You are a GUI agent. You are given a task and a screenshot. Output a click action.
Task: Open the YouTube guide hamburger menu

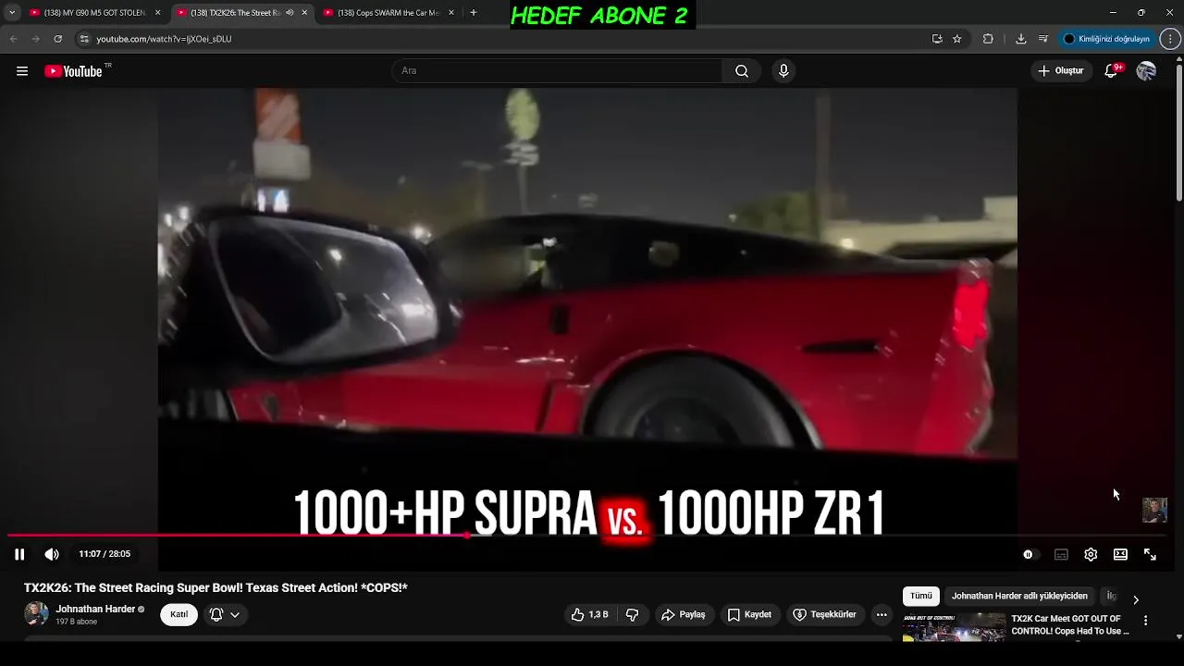22,71
